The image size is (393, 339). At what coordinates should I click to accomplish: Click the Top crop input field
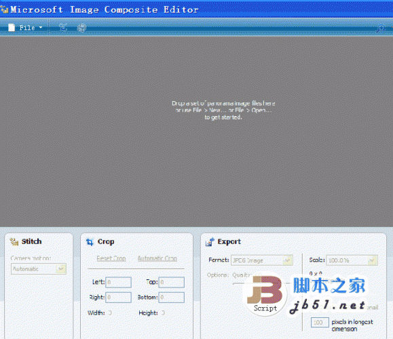172,282
